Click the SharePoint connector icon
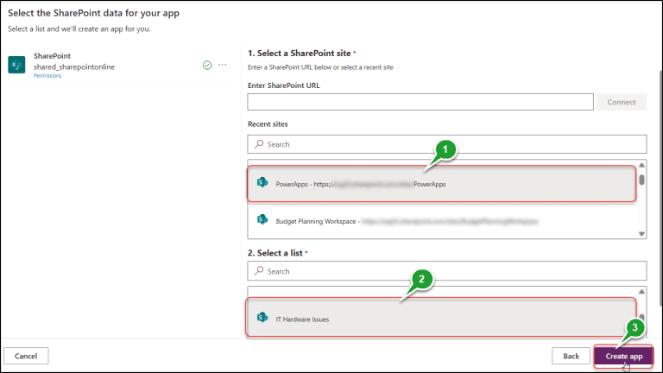 click(16, 65)
